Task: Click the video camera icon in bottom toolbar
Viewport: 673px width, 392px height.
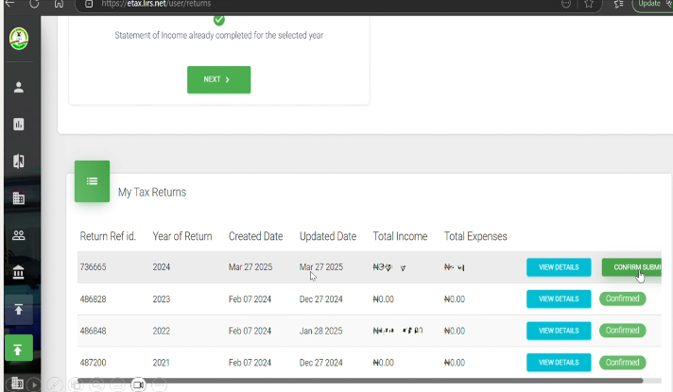Action: click(138, 384)
